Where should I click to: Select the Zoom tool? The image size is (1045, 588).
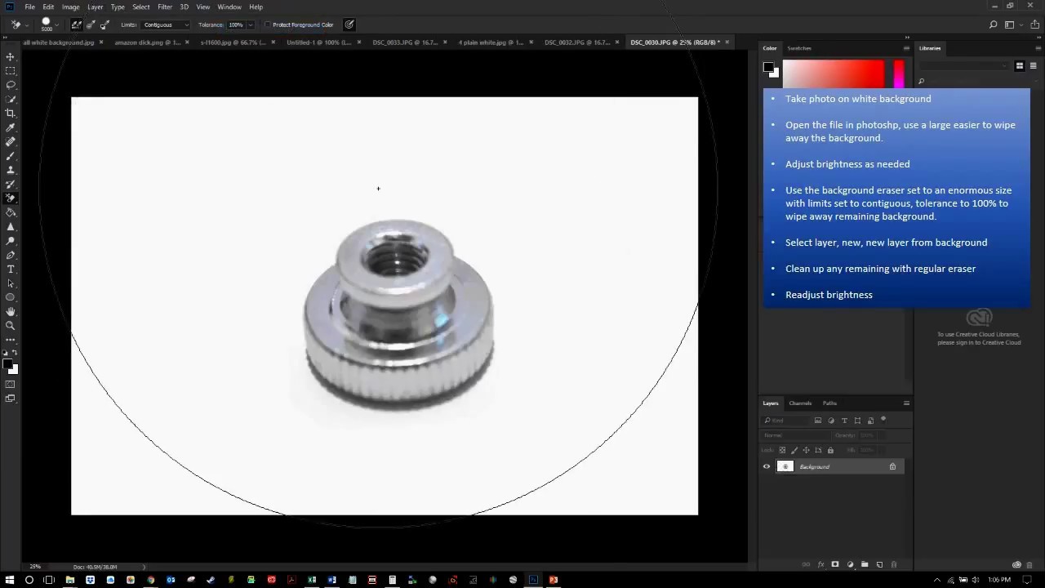coord(11,325)
